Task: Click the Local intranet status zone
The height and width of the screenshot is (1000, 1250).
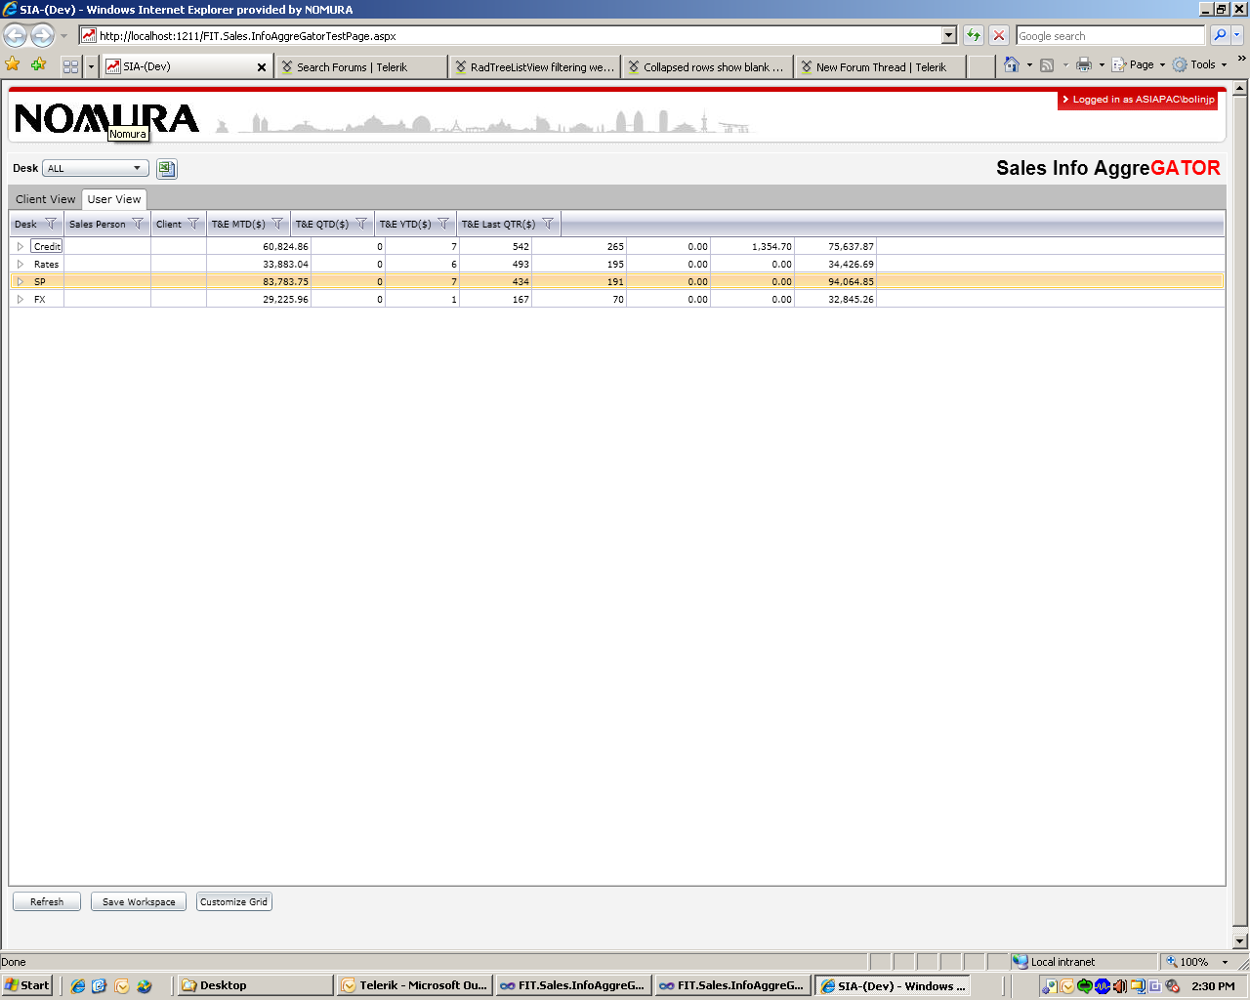Action: click(1084, 962)
